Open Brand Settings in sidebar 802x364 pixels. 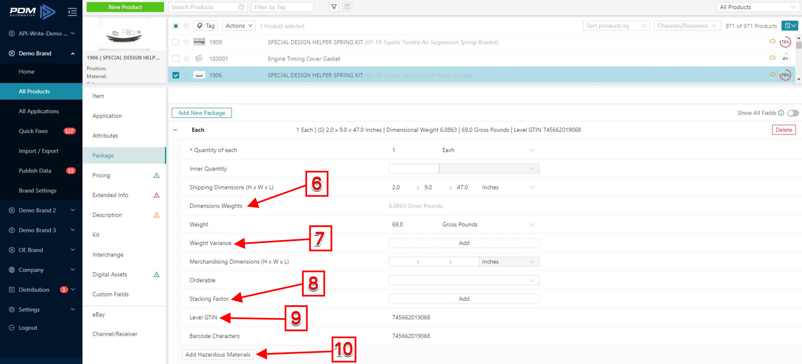41,191
